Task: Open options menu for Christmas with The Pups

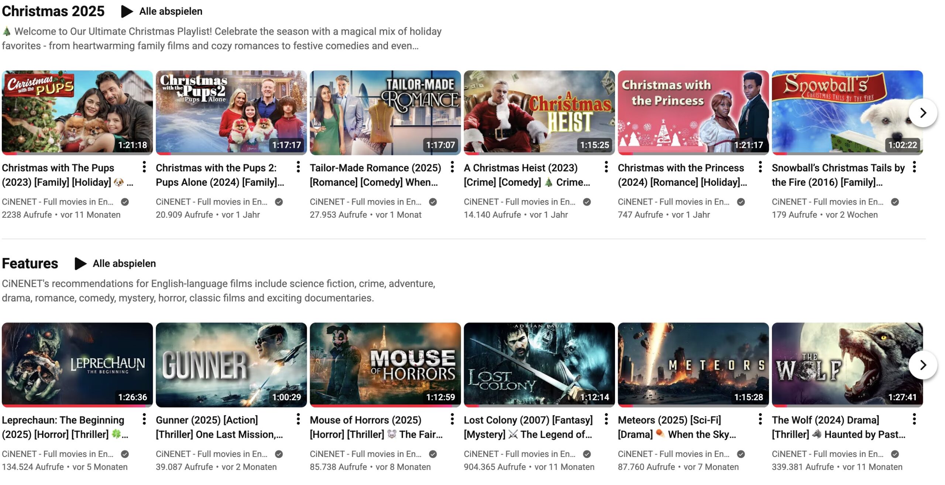Action: pos(144,167)
